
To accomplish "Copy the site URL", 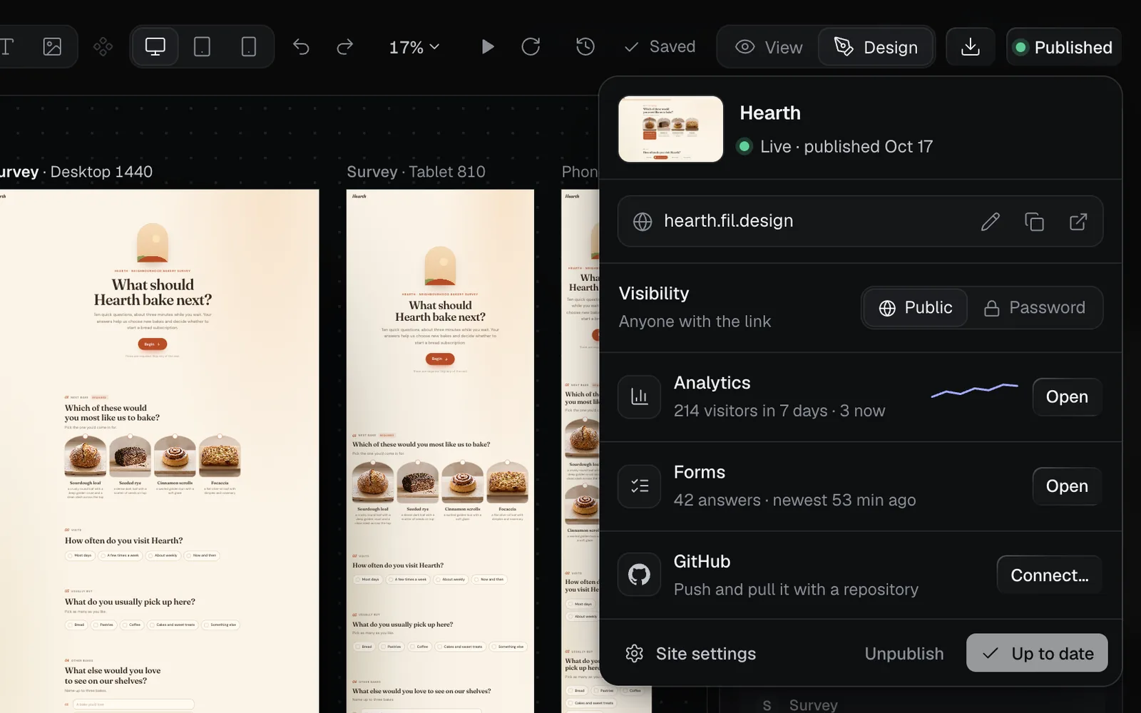I will [1034, 222].
